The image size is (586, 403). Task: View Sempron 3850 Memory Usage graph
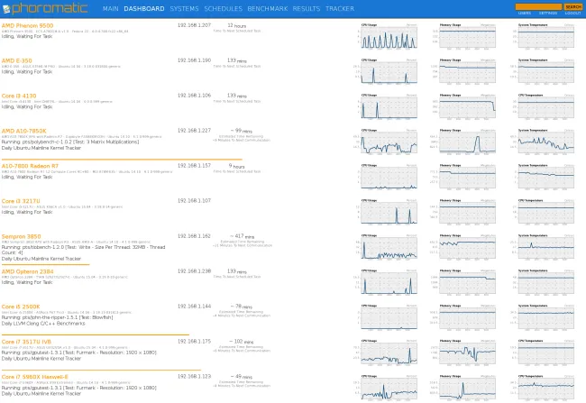[467, 248]
